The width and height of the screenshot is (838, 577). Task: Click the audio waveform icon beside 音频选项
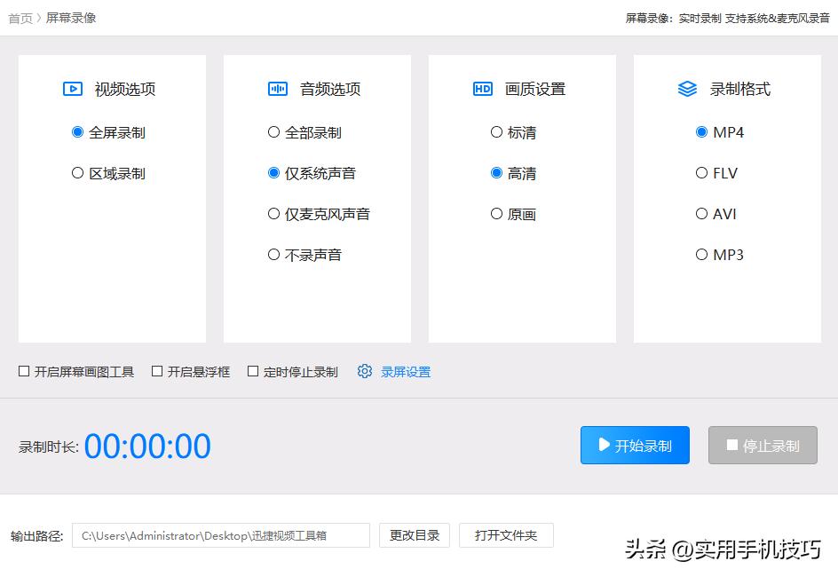(x=278, y=89)
